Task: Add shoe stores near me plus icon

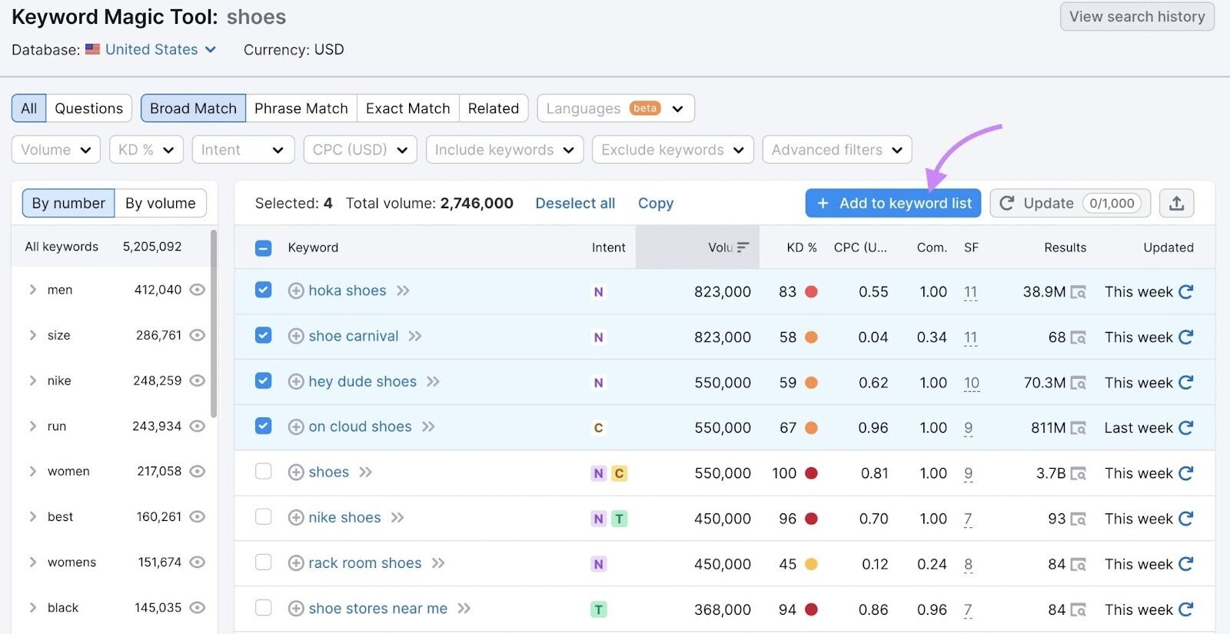Action: tap(296, 609)
